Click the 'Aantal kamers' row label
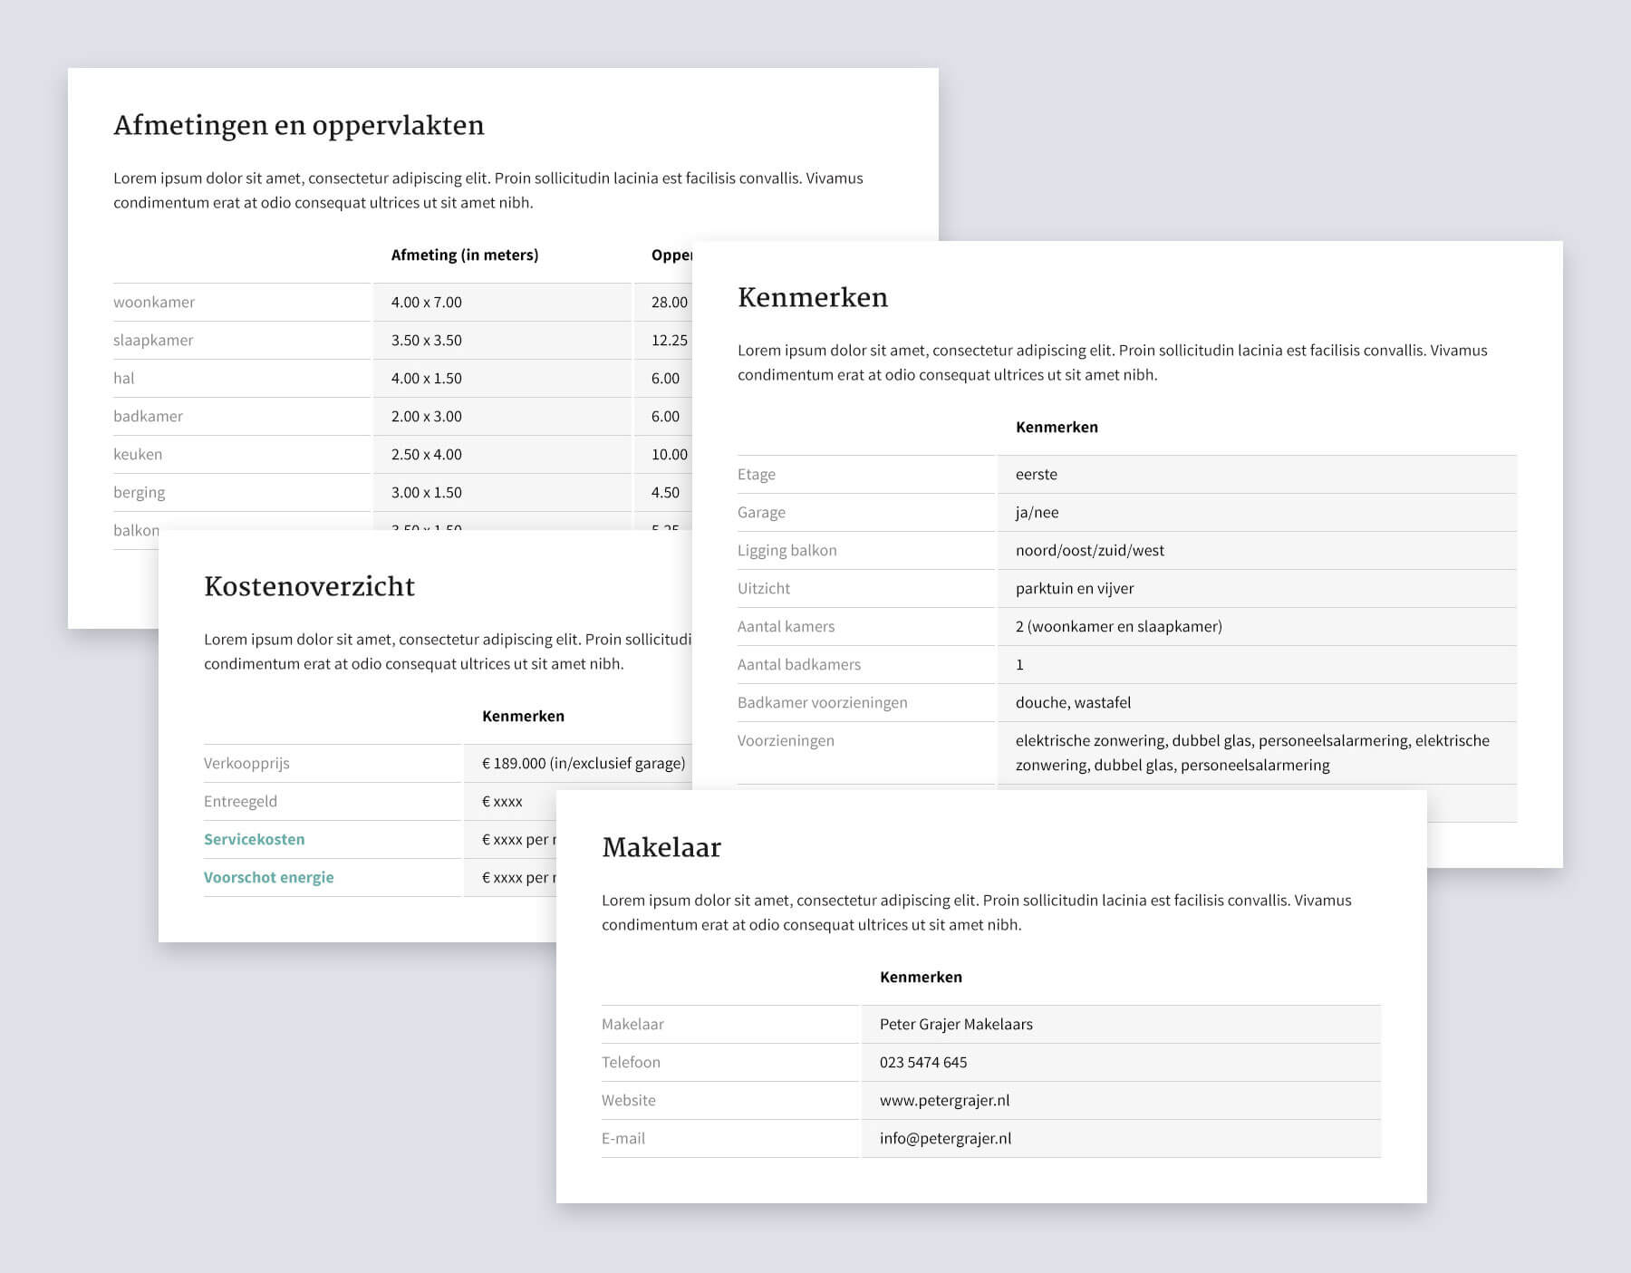Screen dimensions: 1631x1273 pos(787,626)
